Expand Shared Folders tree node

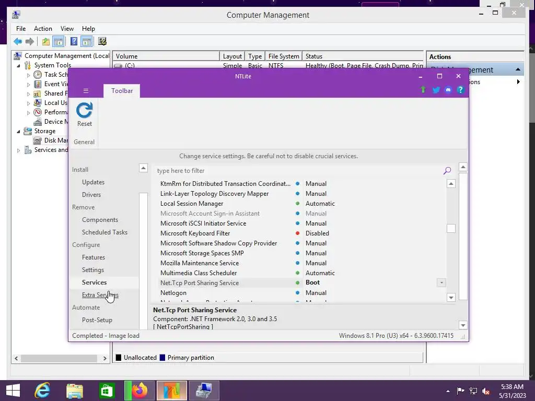click(29, 94)
